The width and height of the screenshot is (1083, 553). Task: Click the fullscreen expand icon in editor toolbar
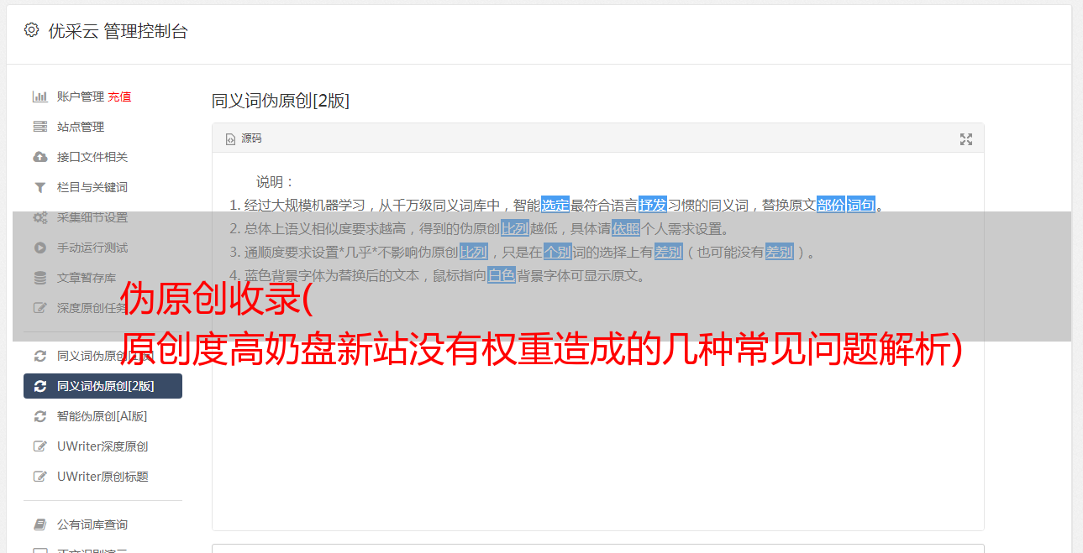(966, 139)
